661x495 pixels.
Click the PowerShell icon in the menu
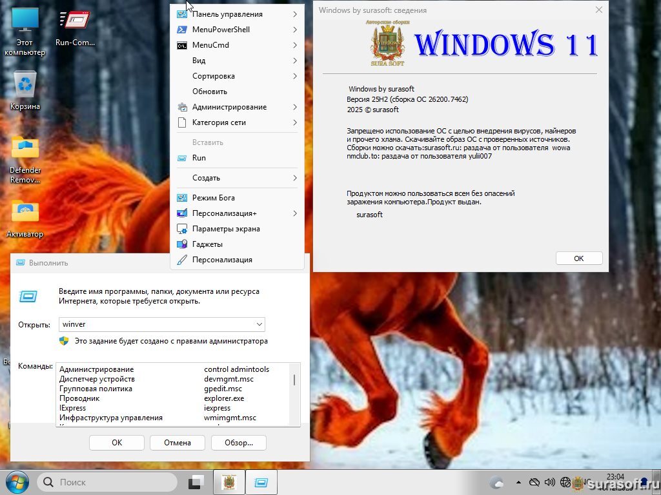click(x=181, y=30)
